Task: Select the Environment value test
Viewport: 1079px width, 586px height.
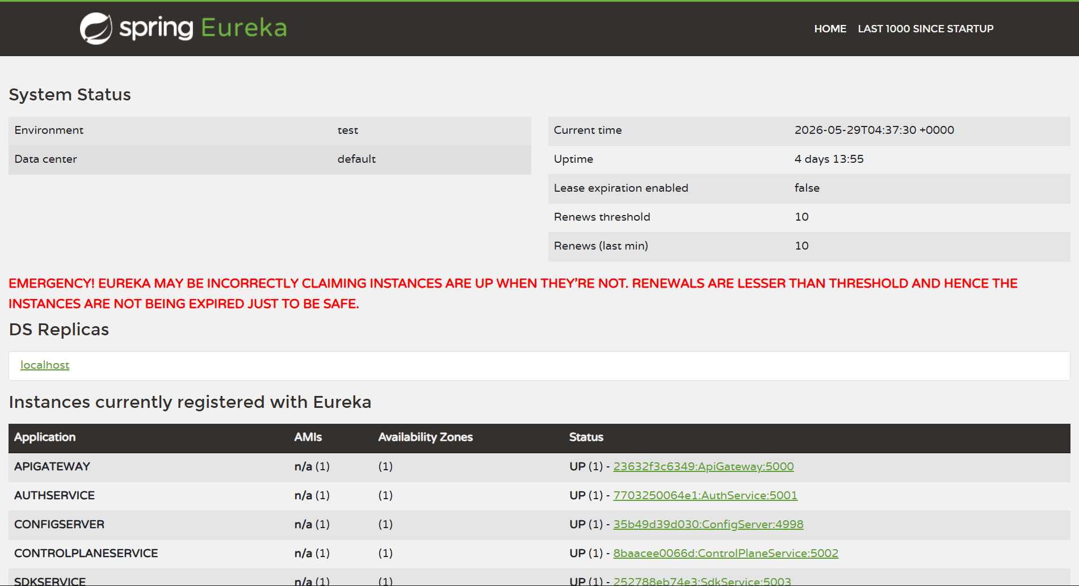Action: click(x=347, y=130)
